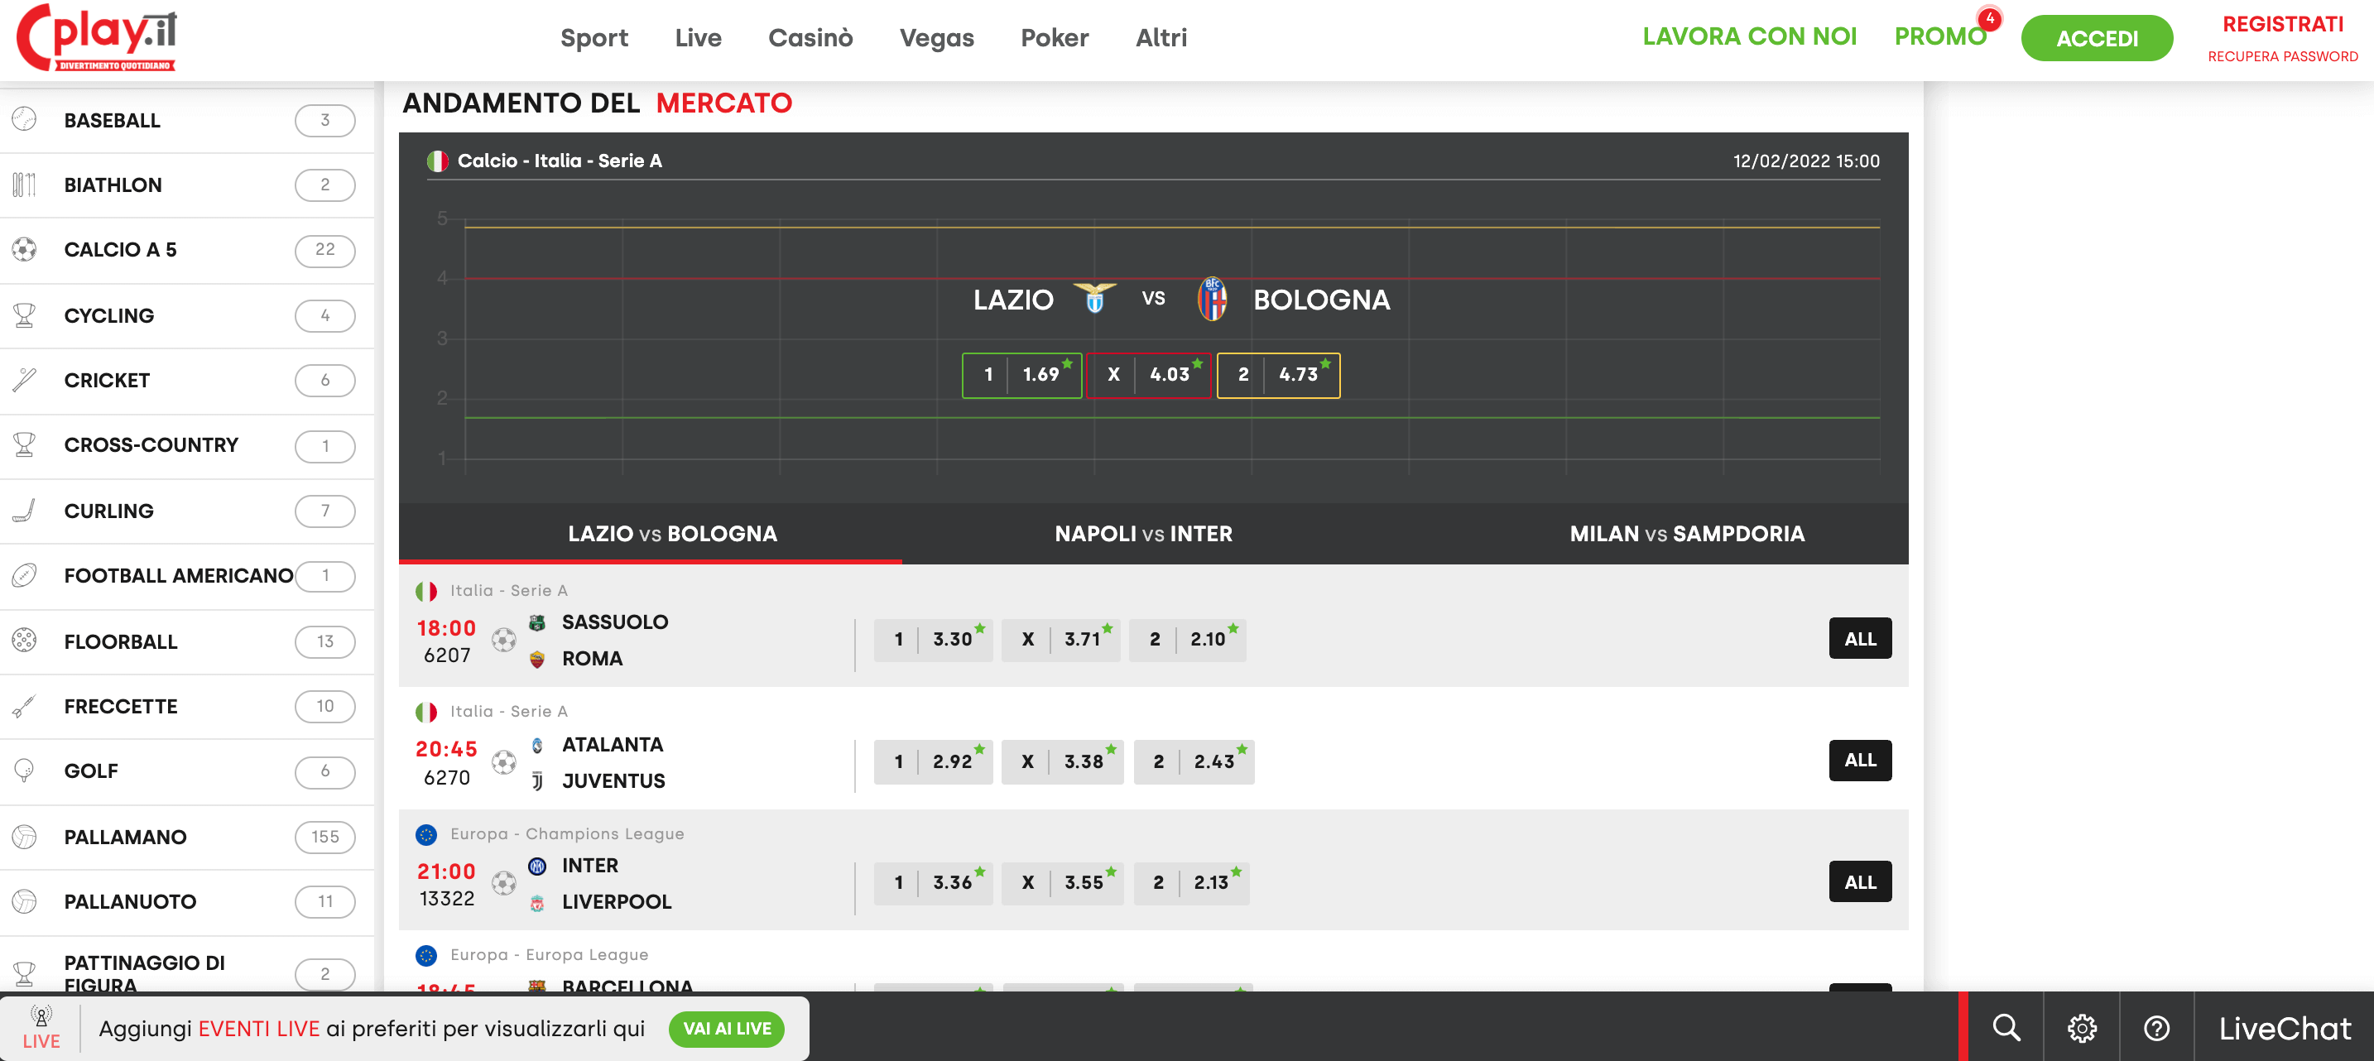
Task: Select Lazio win odds 1.69
Action: tap(1021, 375)
